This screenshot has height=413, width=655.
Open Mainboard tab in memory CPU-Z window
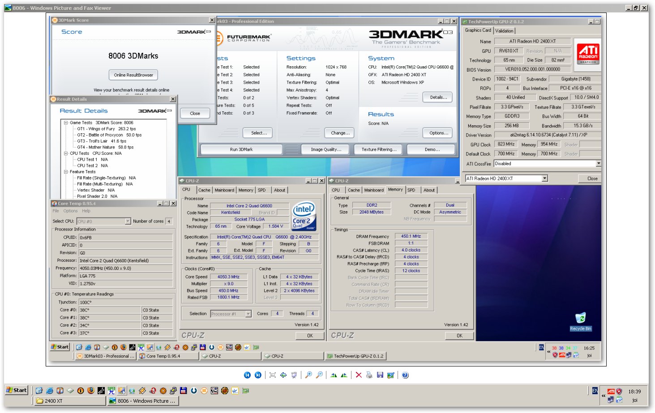click(374, 190)
